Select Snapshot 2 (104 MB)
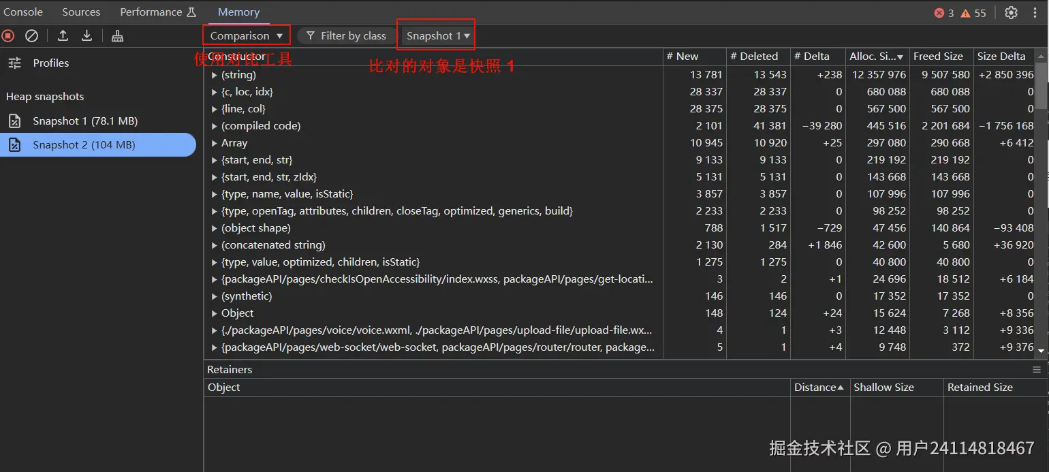This screenshot has width=1049, height=472. [98, 145]
